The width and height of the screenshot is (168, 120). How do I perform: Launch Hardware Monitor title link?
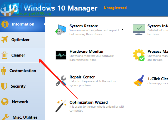pyautogui.click(x=87, y=52)
